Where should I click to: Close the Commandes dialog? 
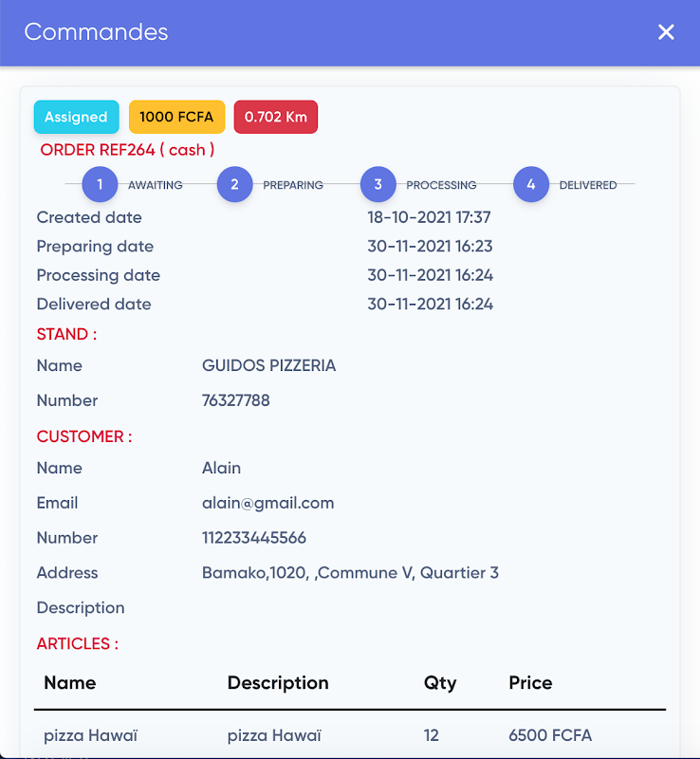666,32
